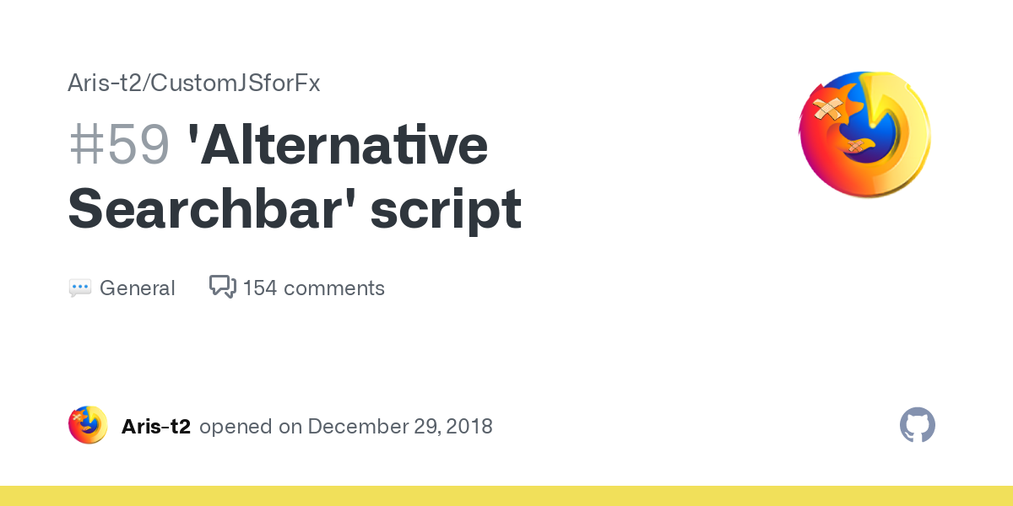Click the 'opened on' text

pyautogui.click(x=251, y=426)
